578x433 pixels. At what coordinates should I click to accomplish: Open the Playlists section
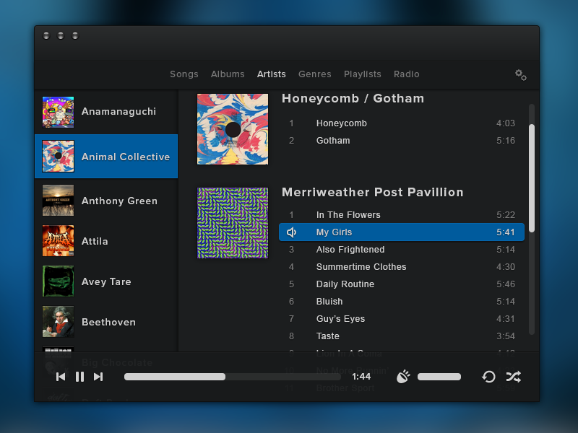click(363, 74)
